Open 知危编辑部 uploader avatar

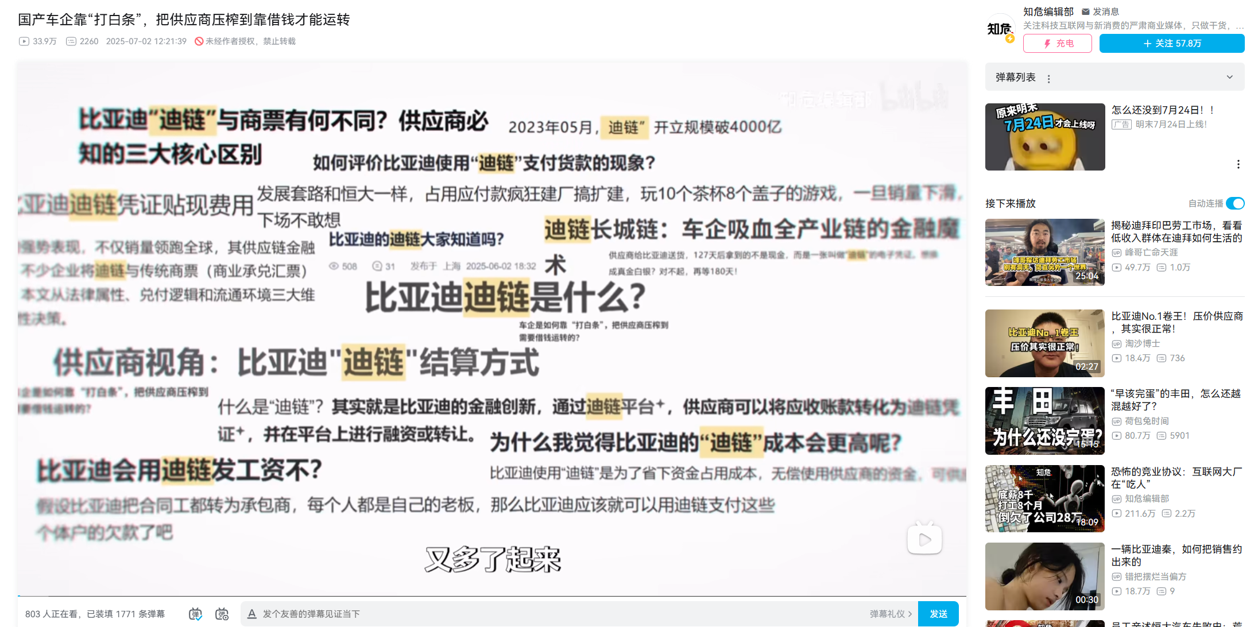point(1000,28)
